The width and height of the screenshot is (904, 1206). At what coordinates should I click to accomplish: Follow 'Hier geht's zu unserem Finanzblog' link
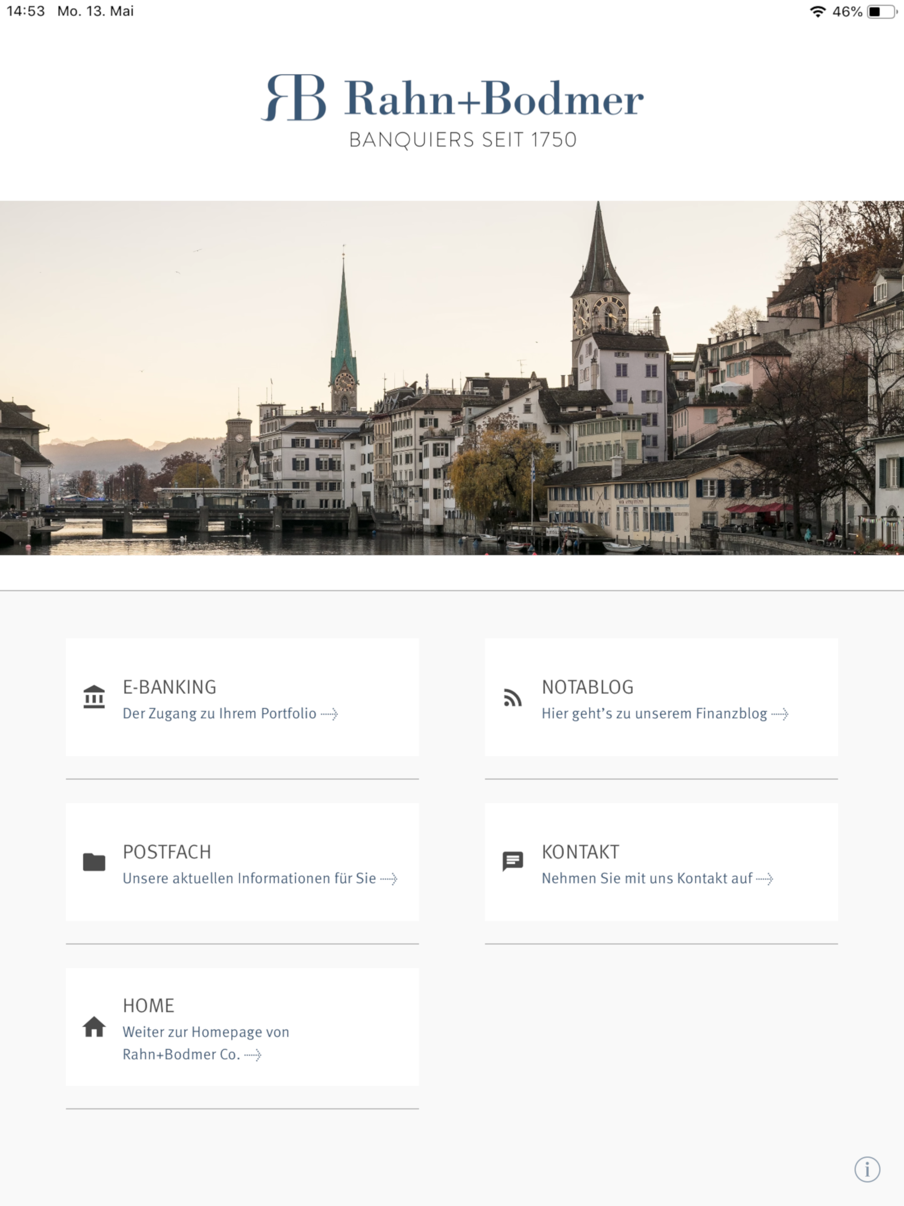665,713
